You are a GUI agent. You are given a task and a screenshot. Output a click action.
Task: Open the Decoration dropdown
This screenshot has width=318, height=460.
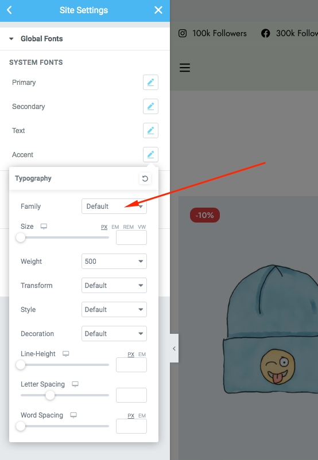pos(114,334)
